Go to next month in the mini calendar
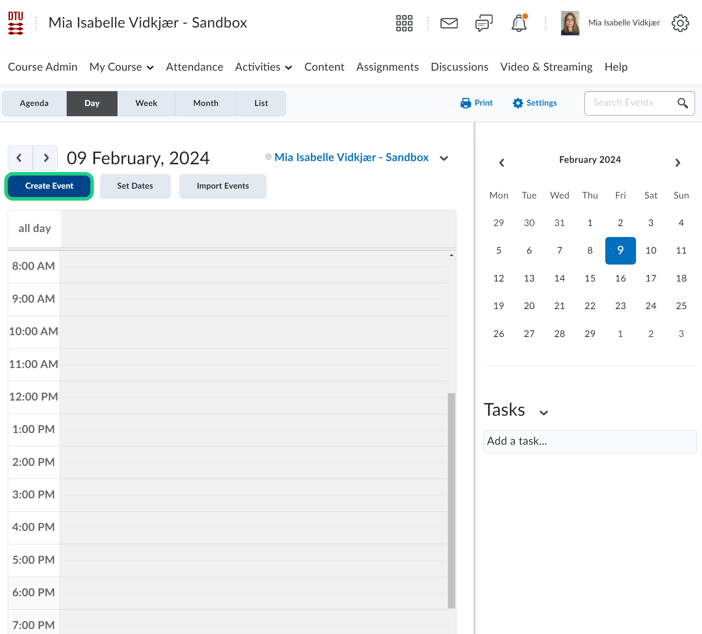702x634 pixels. coord(677,163)
